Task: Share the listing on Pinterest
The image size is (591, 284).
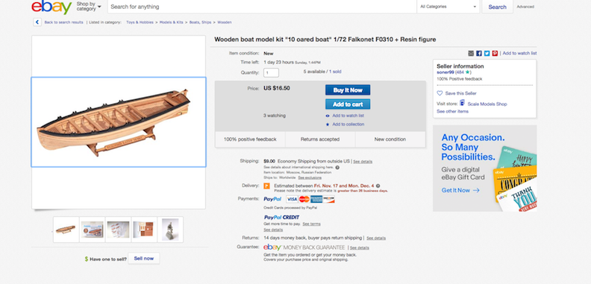Action: [x=495, y=54]
